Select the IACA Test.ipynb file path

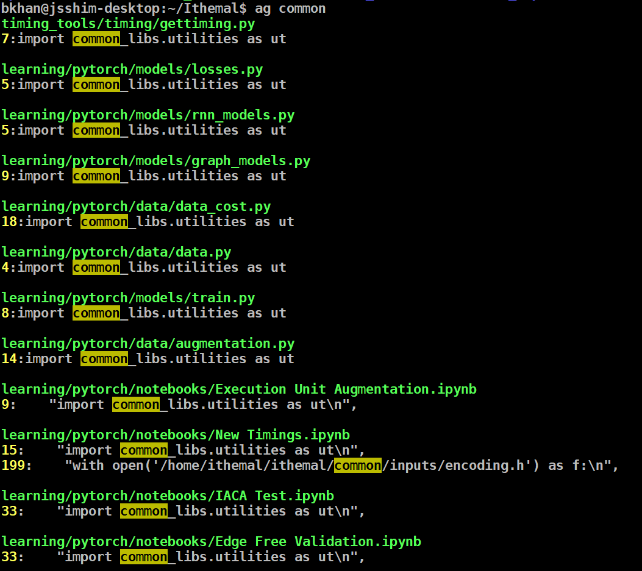click(x=168, y=496)
